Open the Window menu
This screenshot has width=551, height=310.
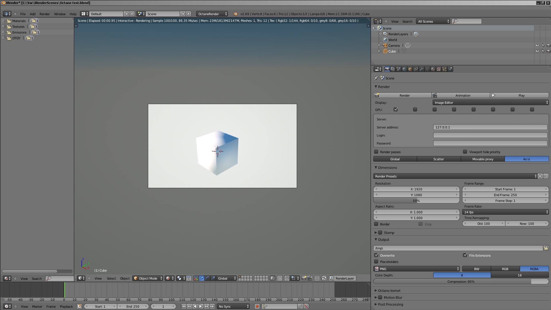[60, 14]
